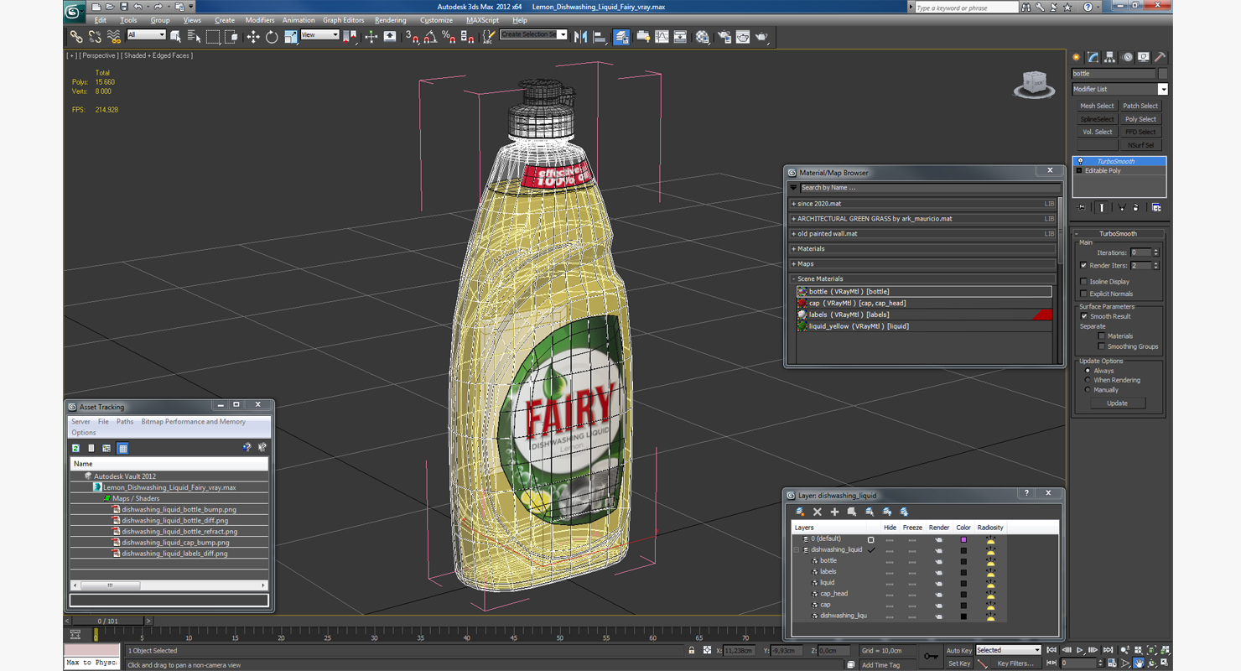Activate the Select and Scale tool
The image size is (1241, 671).
coord(290,37)
